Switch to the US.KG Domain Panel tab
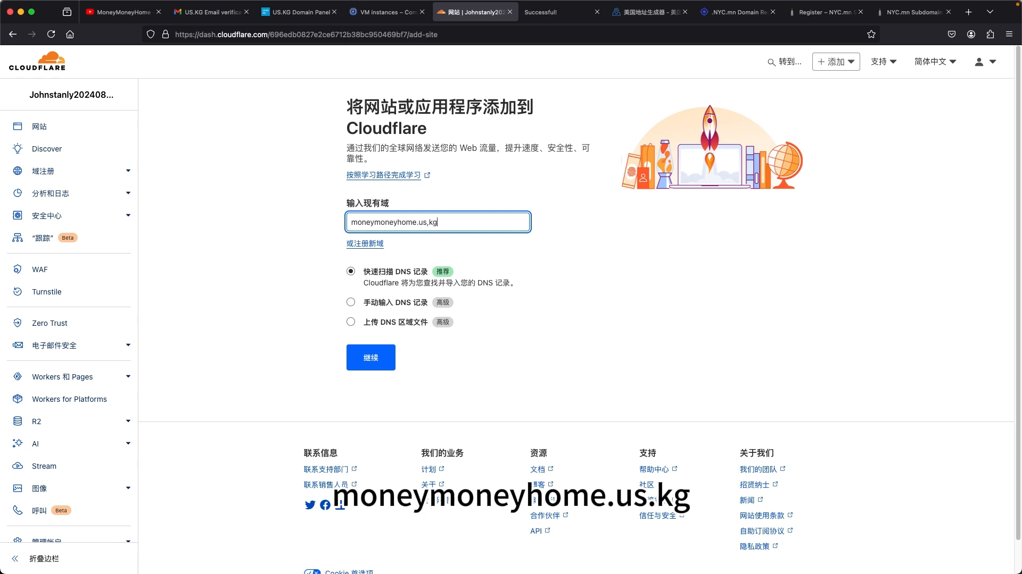 300,12
